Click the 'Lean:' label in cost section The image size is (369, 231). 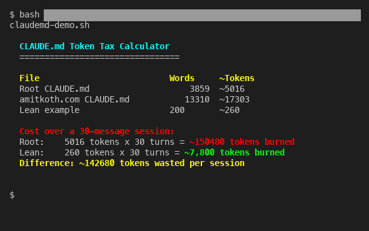32,152
